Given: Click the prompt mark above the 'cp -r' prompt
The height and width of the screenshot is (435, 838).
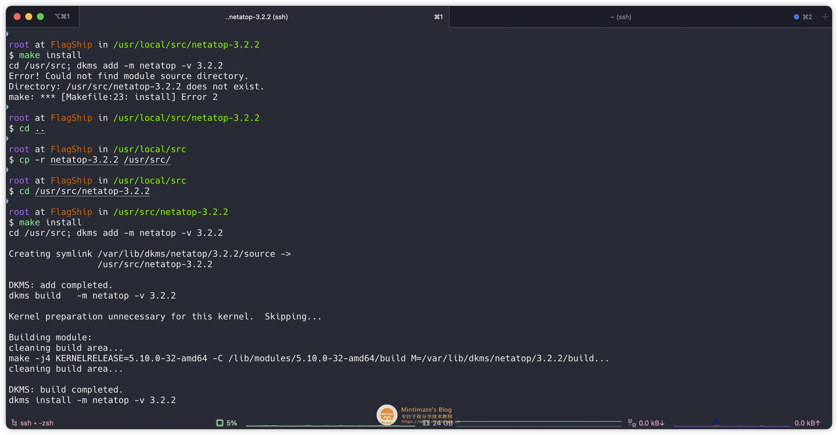Looking at the screenshot, I should tap(7, 139).
